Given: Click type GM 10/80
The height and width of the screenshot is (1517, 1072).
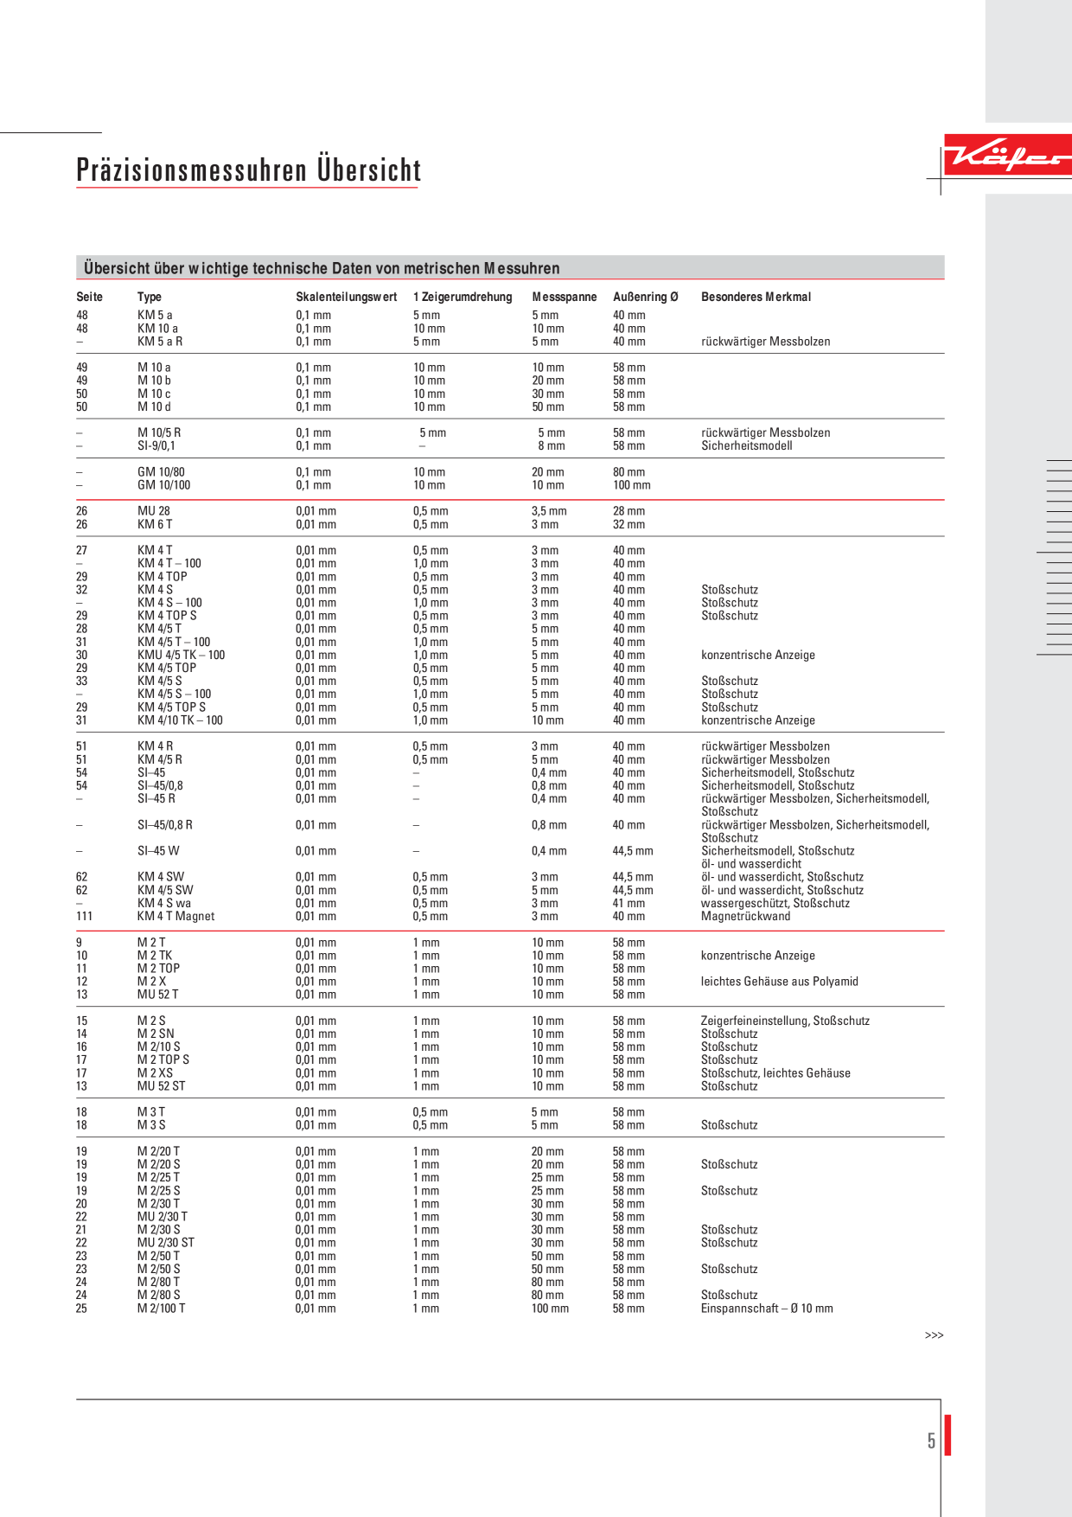Looking at the screenshot, I should pyautogui.click(x=161, y=472).
